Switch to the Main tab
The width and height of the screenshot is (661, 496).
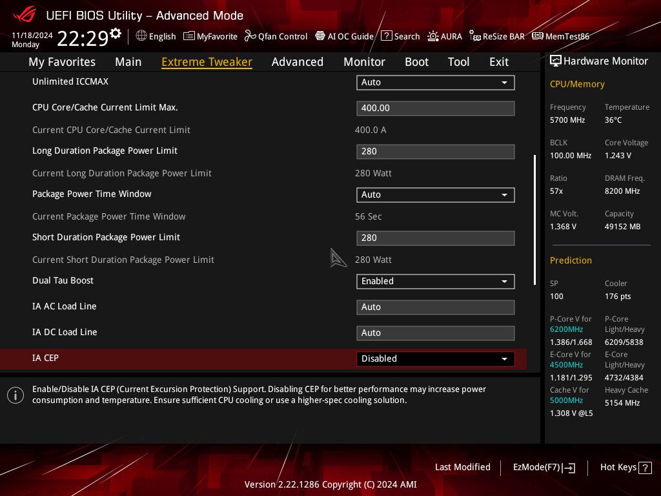coord(128,62)
